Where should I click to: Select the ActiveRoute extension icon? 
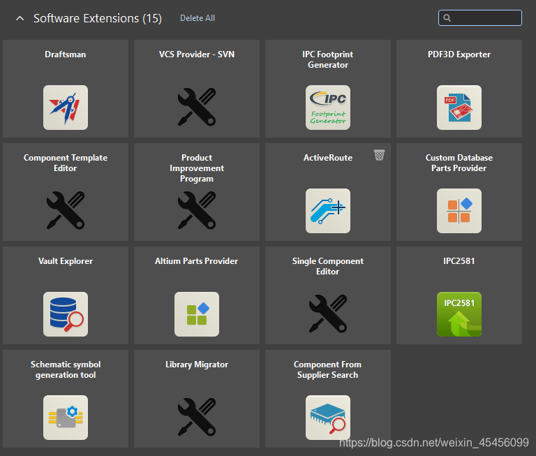tap(328, 211)
